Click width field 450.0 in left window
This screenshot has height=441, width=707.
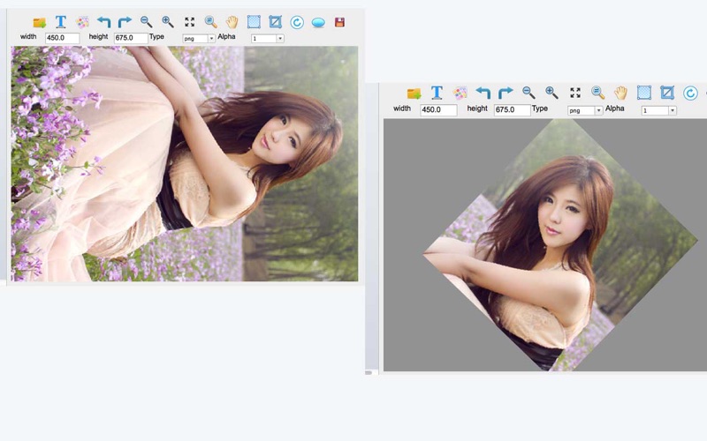point(62,38)
